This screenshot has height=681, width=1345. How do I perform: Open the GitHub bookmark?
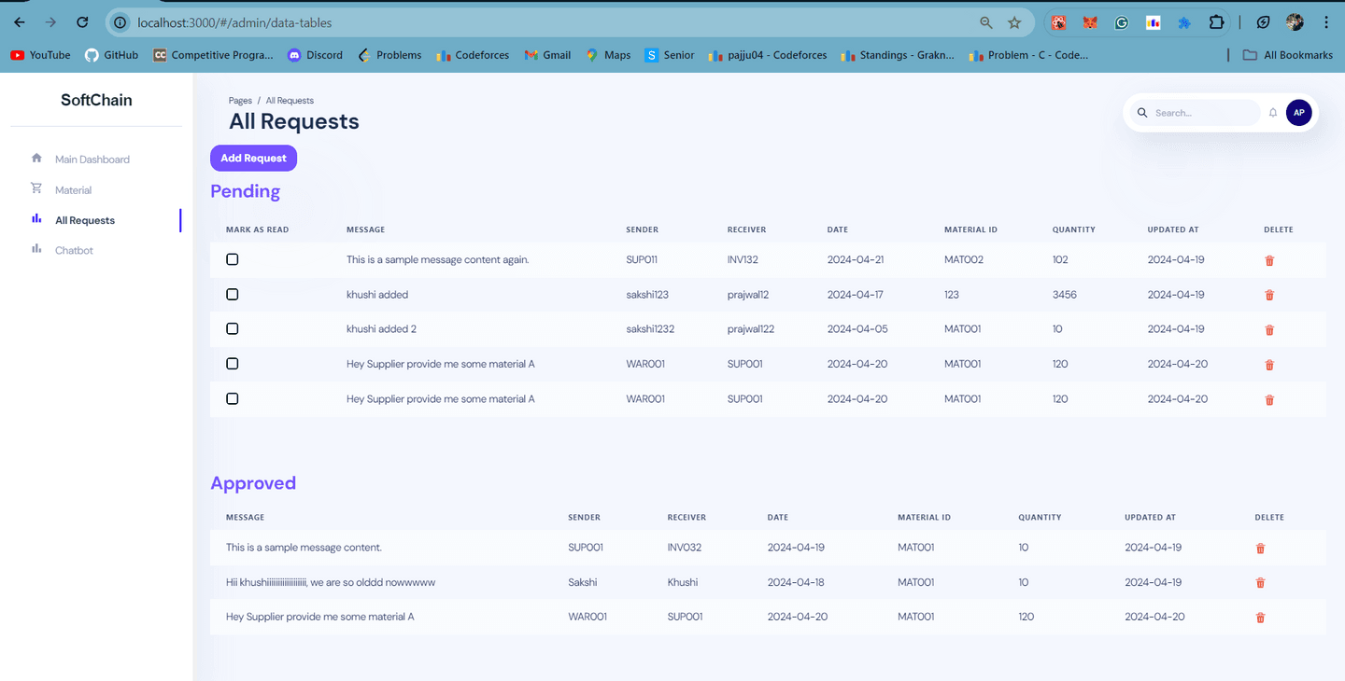click(x=111, y=55)
